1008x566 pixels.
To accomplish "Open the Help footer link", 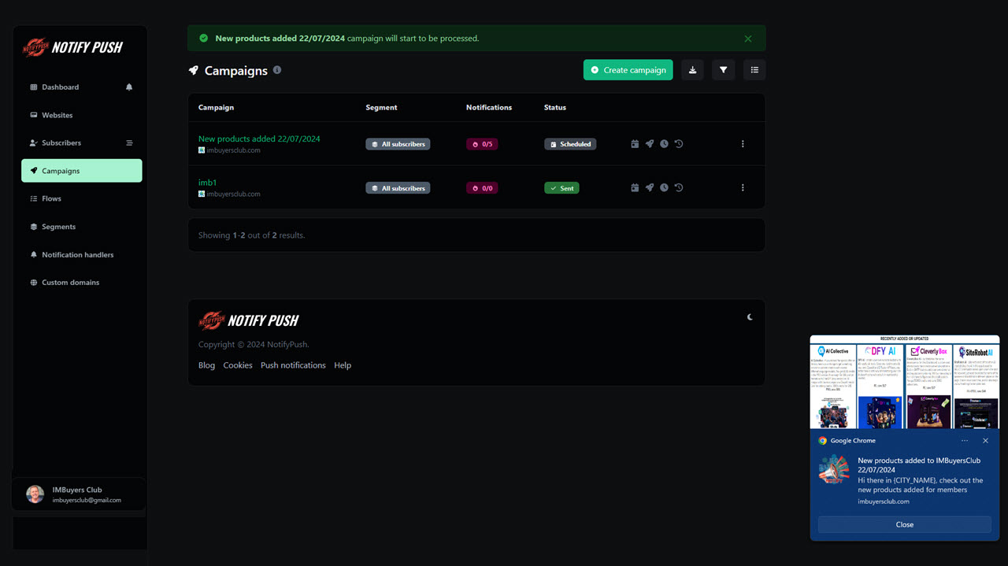I will pos(343,365).
